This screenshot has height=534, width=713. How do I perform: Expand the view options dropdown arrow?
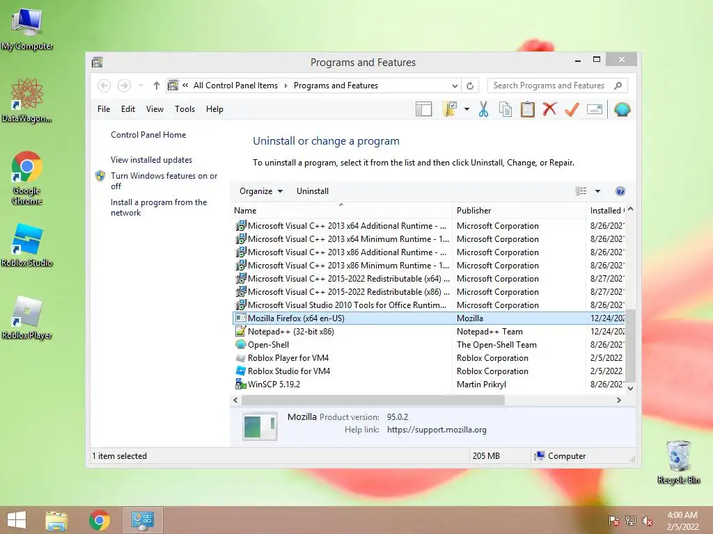pyautogui.click(x=597, y=191)
